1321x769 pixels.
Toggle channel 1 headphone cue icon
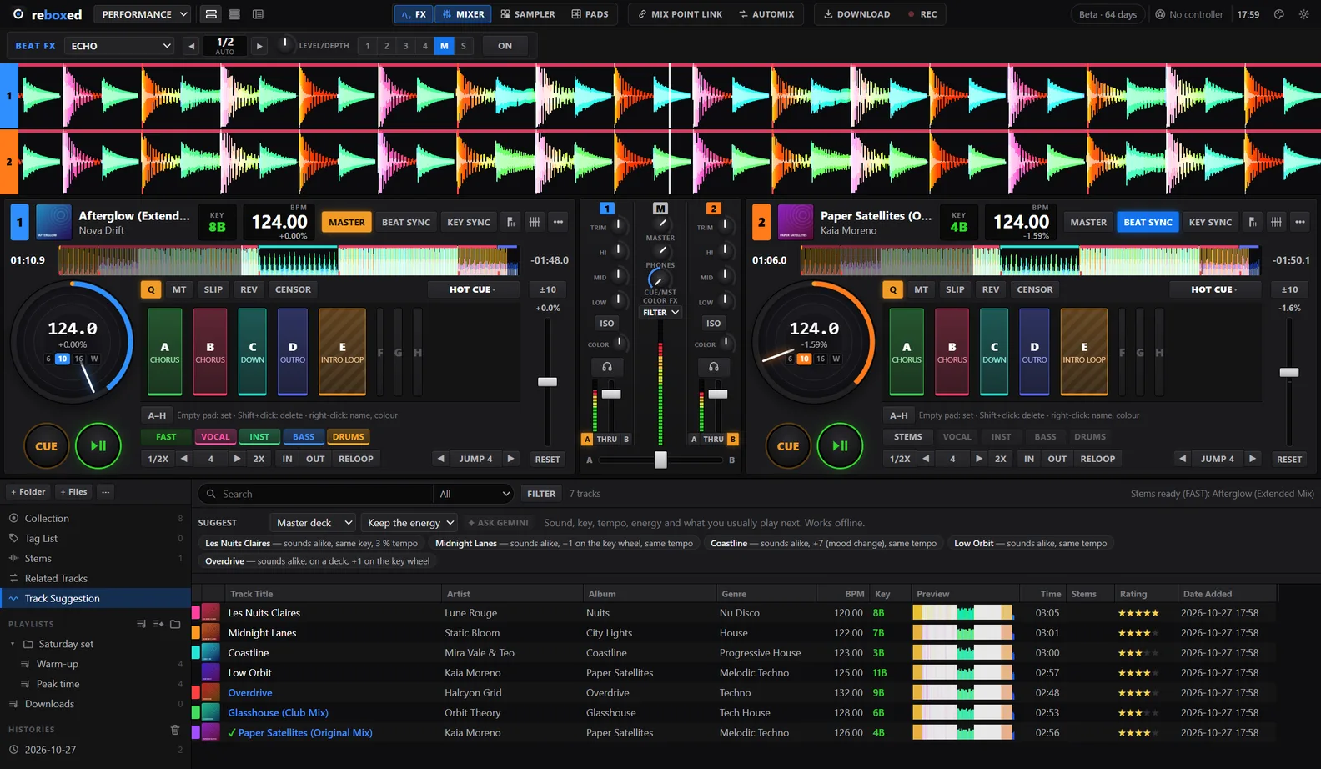coord(607,367)
